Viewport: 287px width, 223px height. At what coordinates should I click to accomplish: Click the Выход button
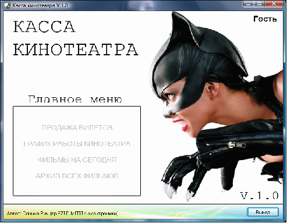263,212
